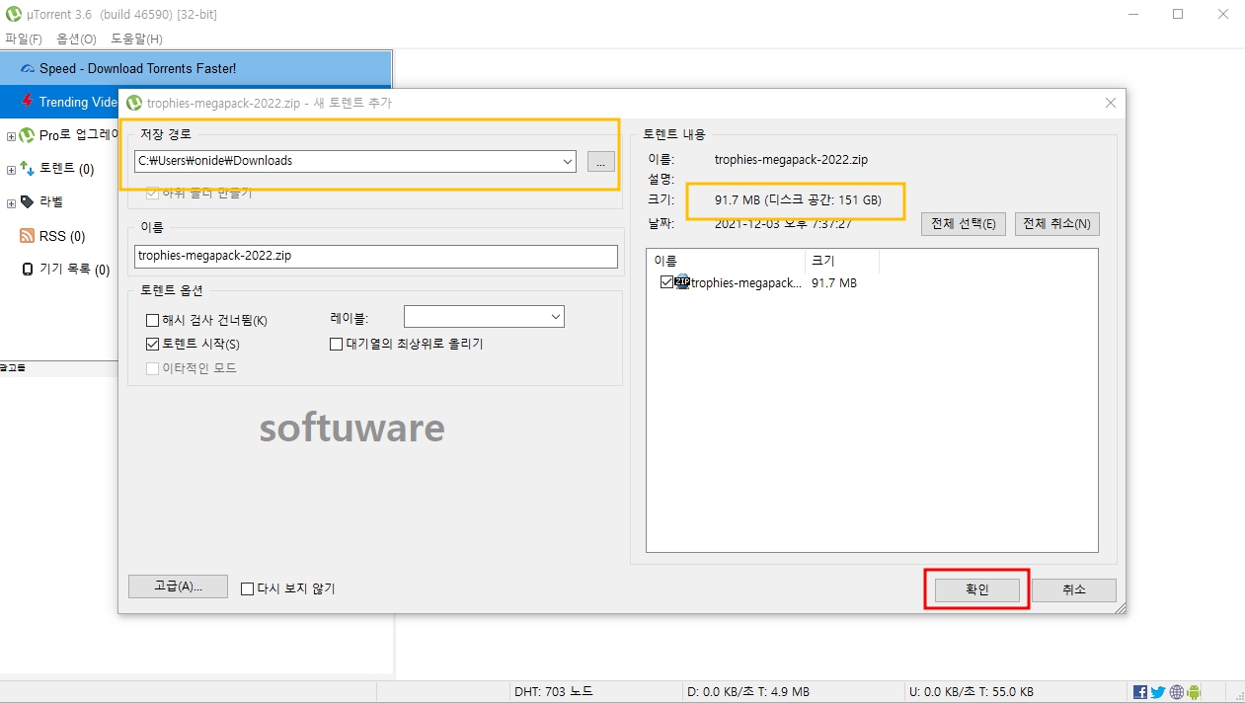
Task: Click the ZIP file icon in torrent contents
Action: click(x=682, y=282)
